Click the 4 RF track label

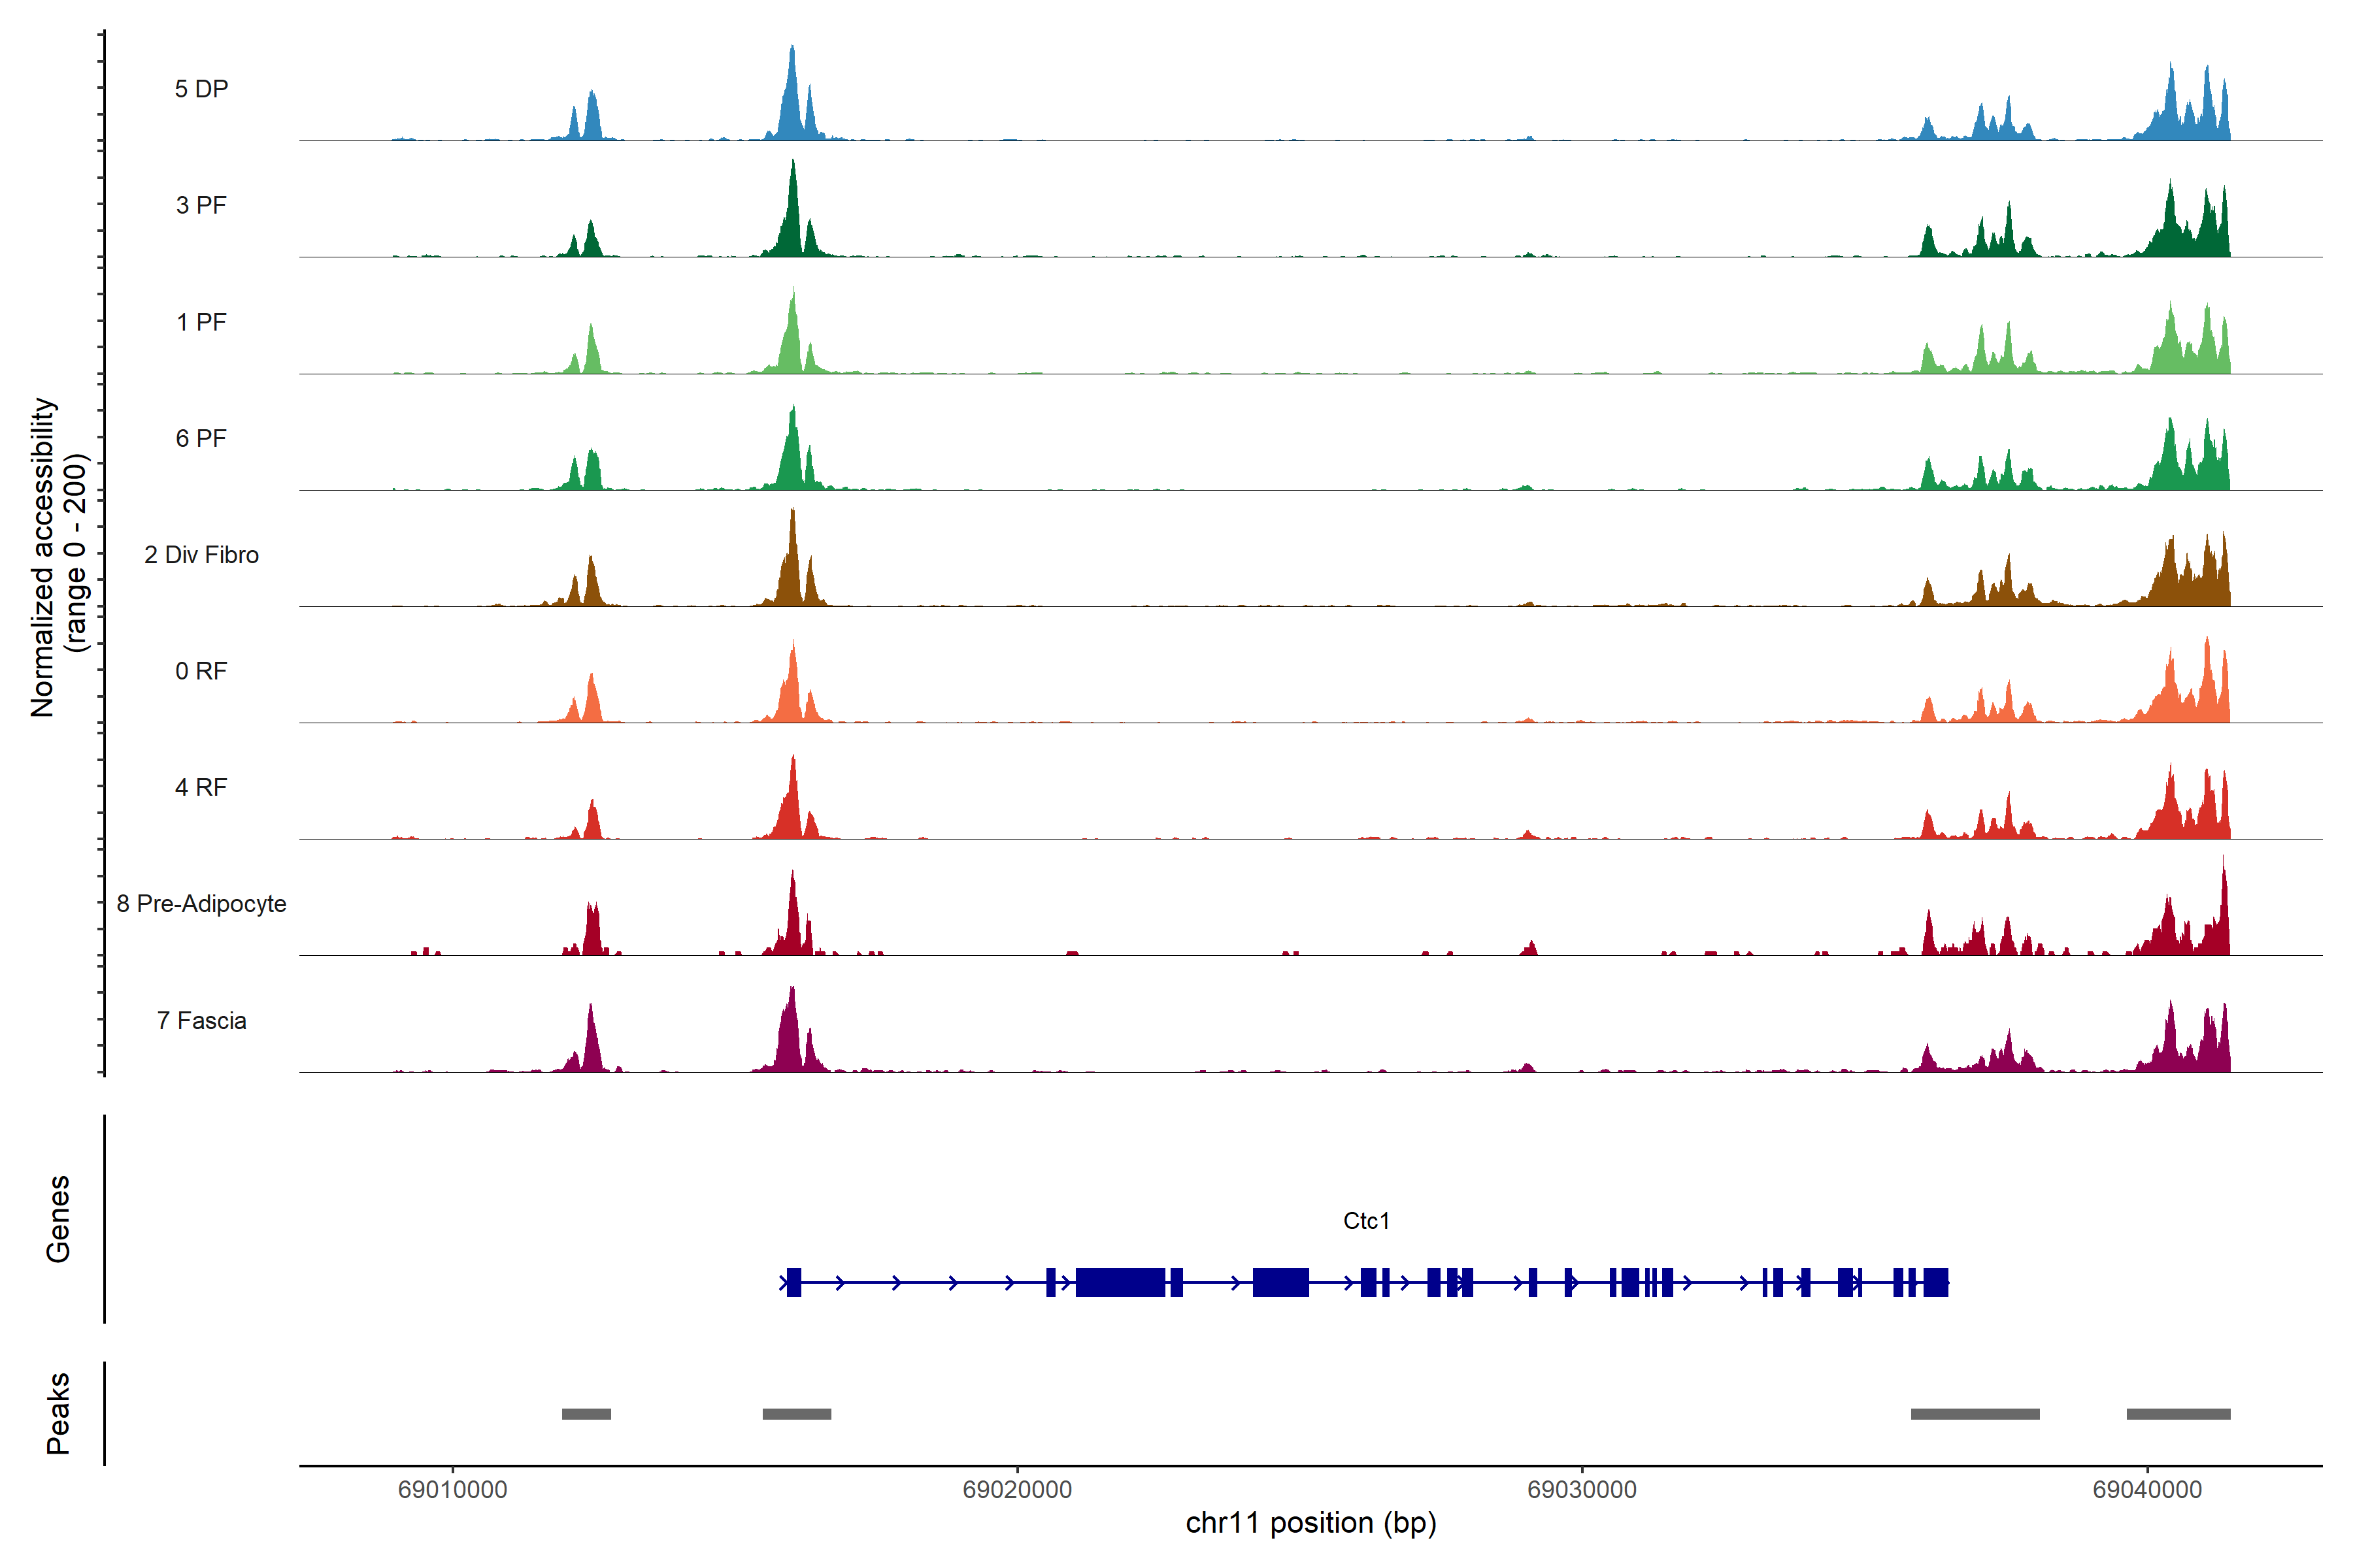201,787
